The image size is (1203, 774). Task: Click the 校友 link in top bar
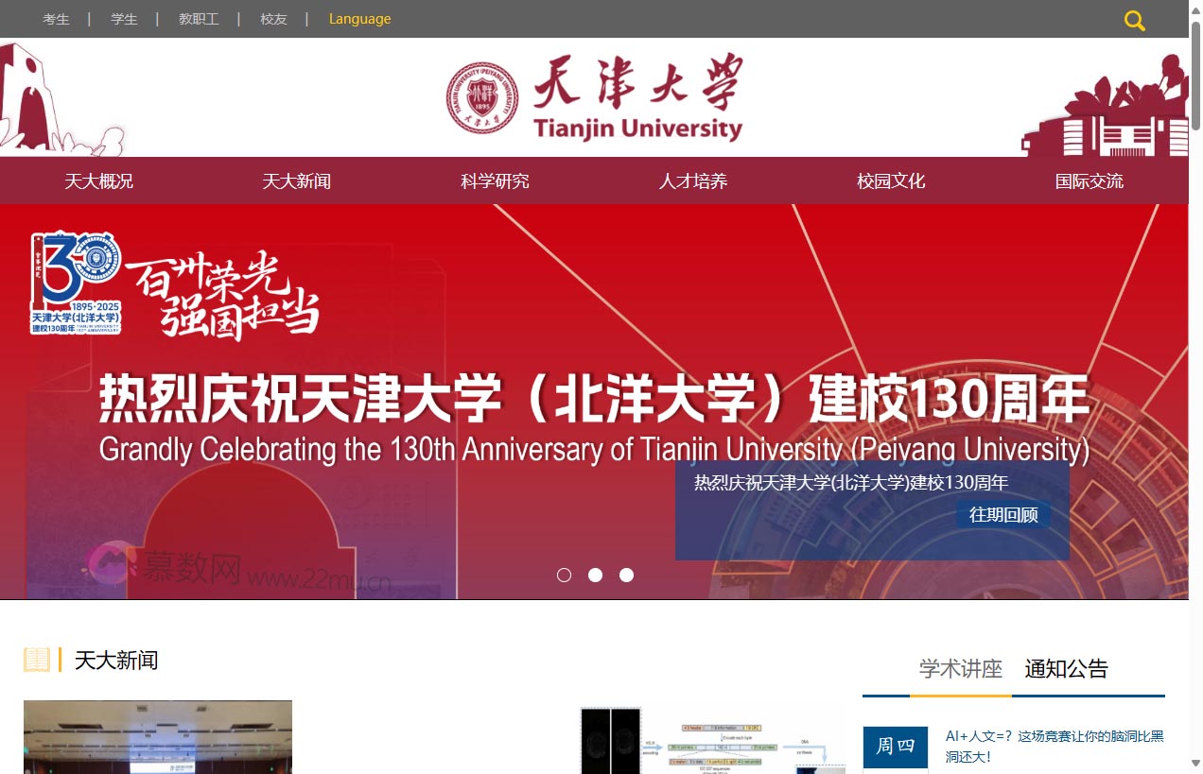pos(273,18)
